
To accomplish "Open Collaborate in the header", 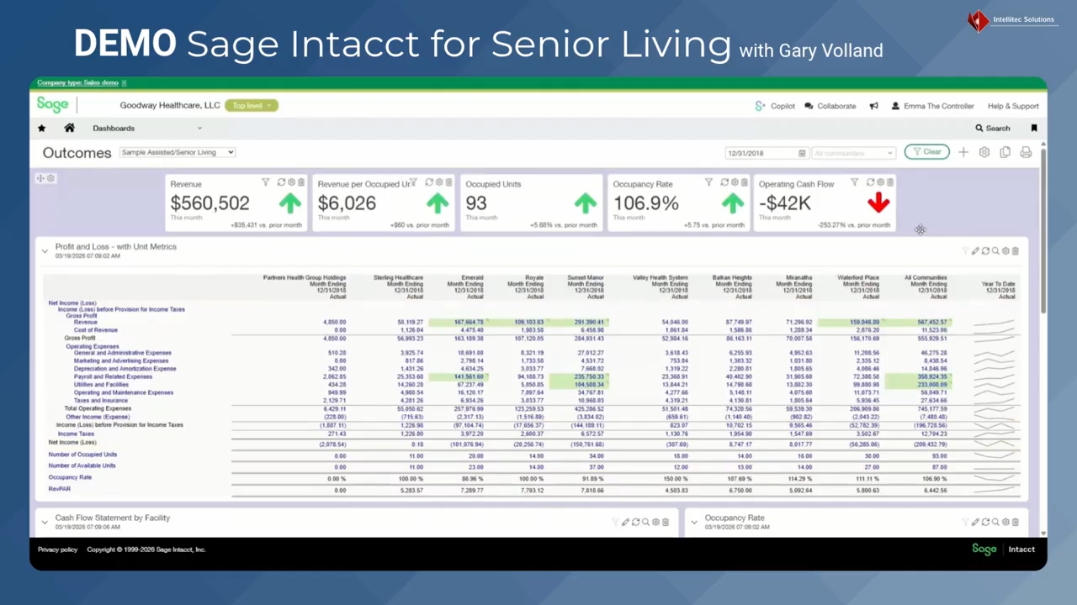I will (x=836, y=105).
